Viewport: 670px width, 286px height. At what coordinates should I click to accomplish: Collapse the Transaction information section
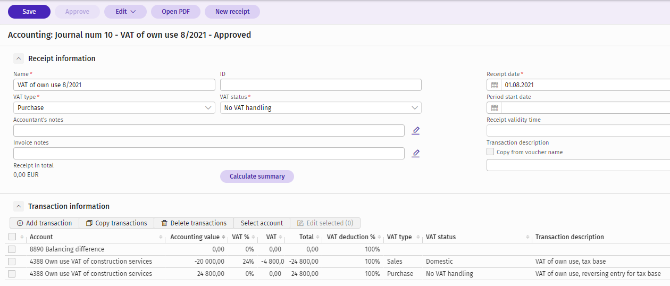coord(19,207)
